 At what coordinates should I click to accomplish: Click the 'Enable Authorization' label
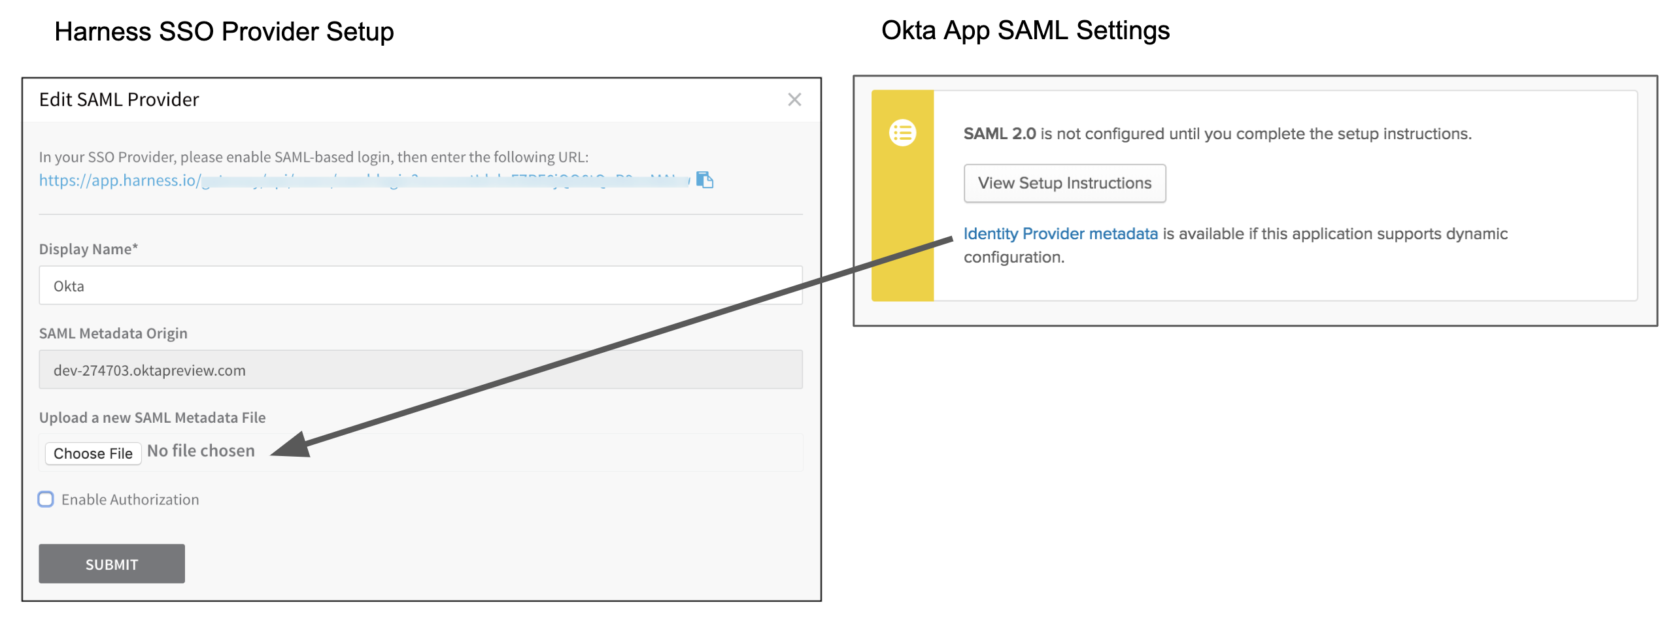coord(130,499)
